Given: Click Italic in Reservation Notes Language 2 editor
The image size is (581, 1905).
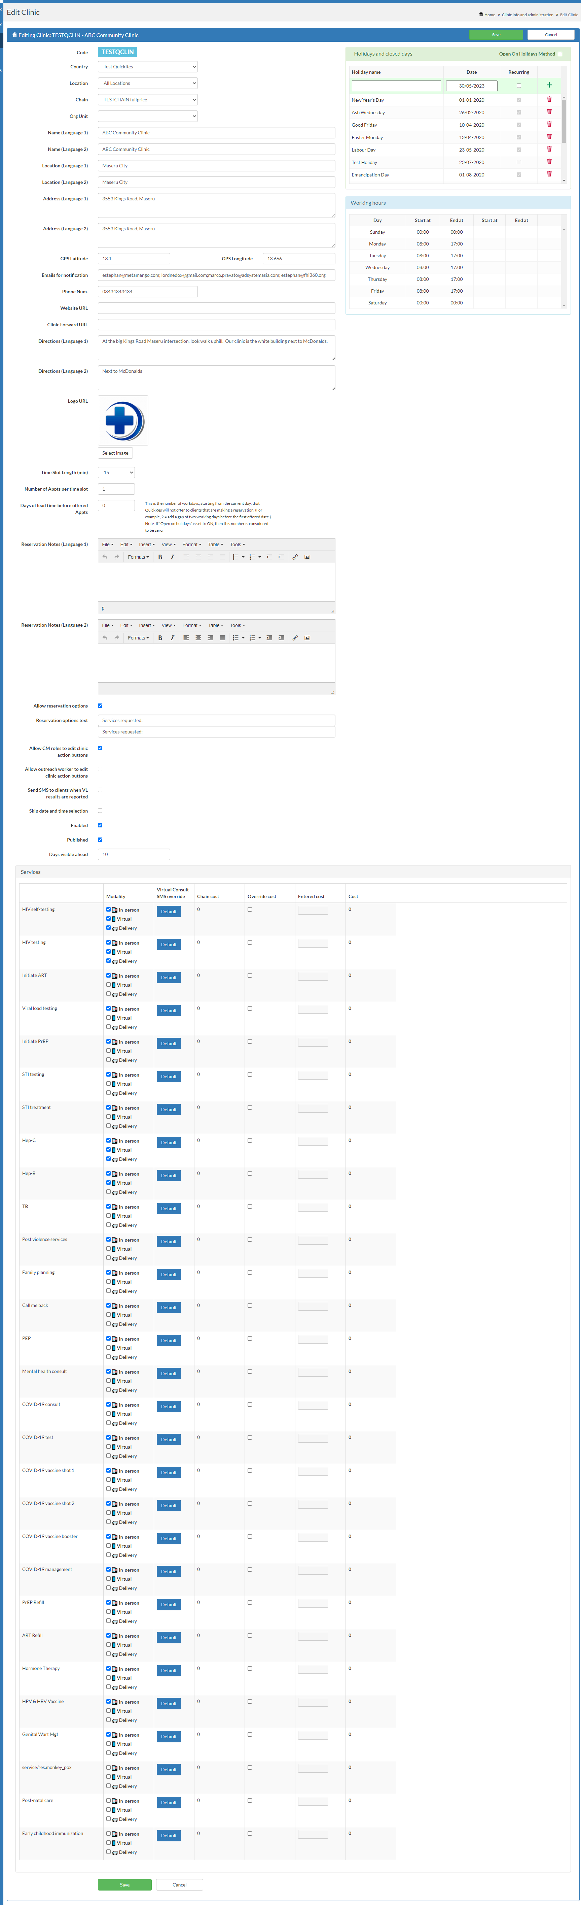Looking at the screenshot, I should (172, 637).
